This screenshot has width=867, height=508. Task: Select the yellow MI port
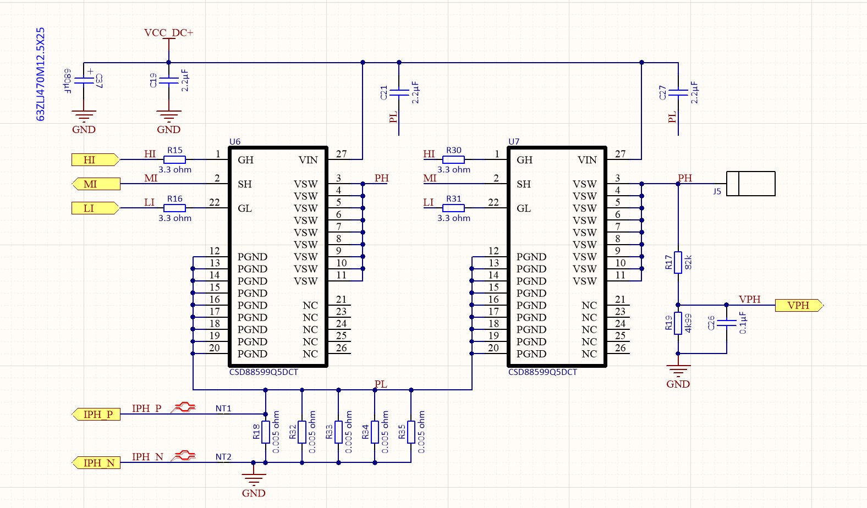pyautogui.click(x=96, y=184)
